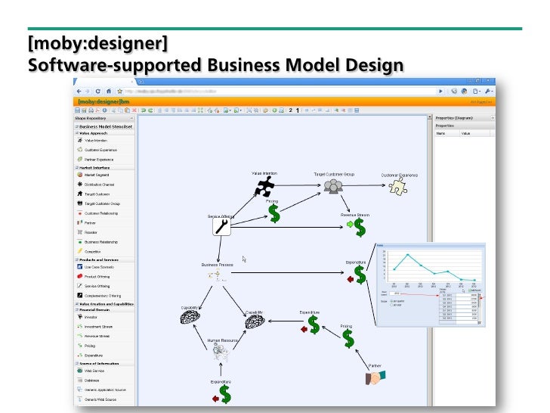Bookmark page with star icon
This screenshot has height=413, width=550.
(119, 92)
